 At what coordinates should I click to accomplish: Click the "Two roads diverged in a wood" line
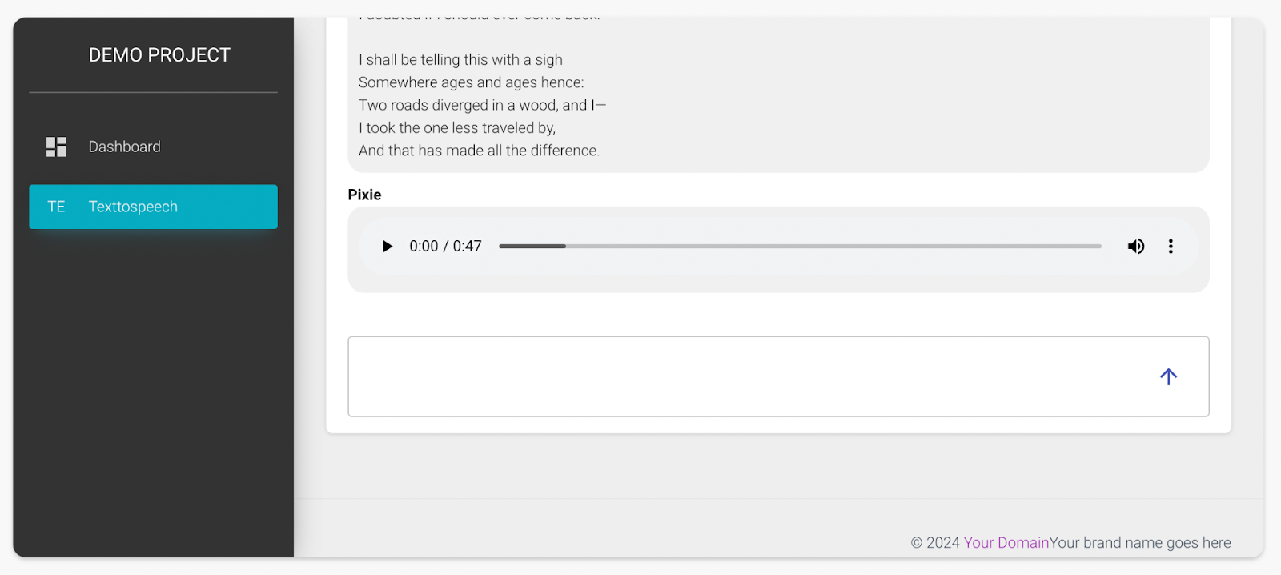click(x=482, y=105)
